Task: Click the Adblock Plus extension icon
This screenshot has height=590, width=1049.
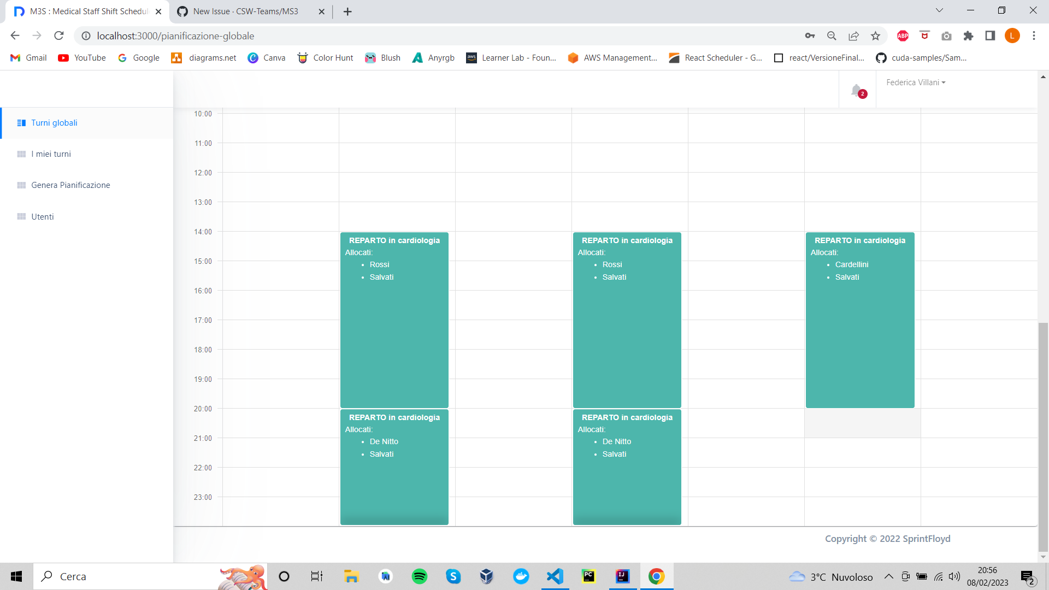Action: (902, 36)
